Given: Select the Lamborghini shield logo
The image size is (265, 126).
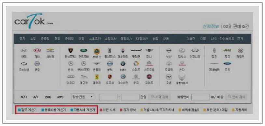Looking at the screenshot, I should click(x=70, y=50).
